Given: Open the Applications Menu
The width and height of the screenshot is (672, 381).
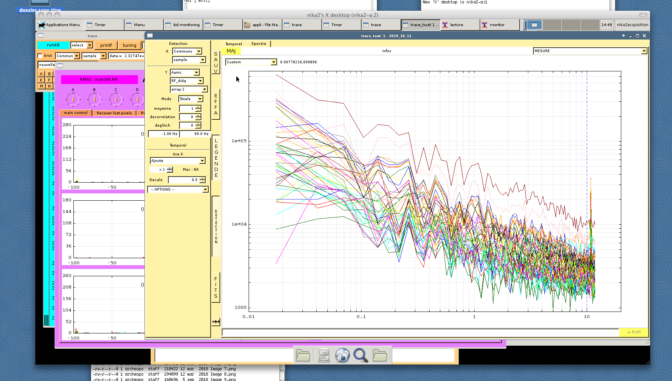Looking at the screenshot, I should (59, 25).
